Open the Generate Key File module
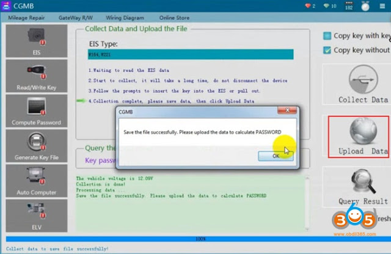 (x=37, y=146)
